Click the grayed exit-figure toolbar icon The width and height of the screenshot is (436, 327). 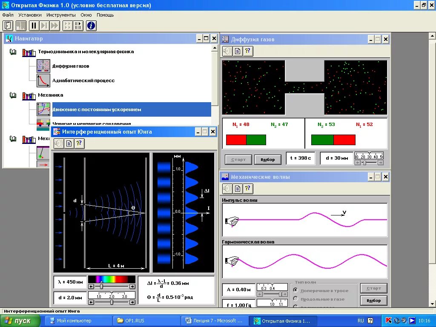point(21,26)
